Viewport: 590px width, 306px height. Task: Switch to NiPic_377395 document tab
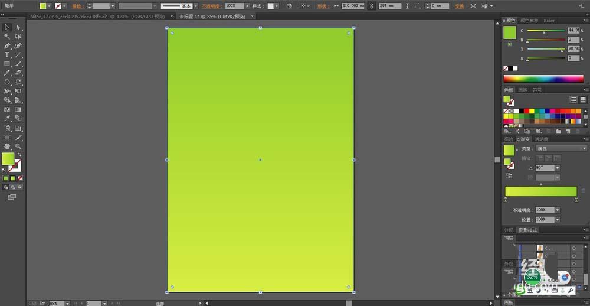click(97, 17)
